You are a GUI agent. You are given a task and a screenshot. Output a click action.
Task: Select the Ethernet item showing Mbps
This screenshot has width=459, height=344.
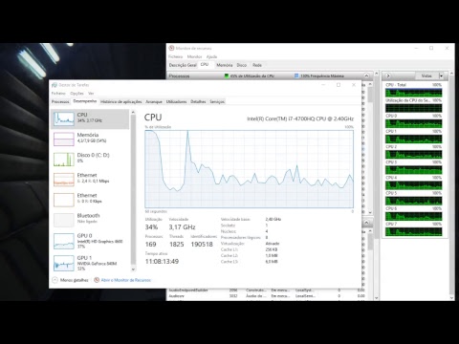click(90, 180)
